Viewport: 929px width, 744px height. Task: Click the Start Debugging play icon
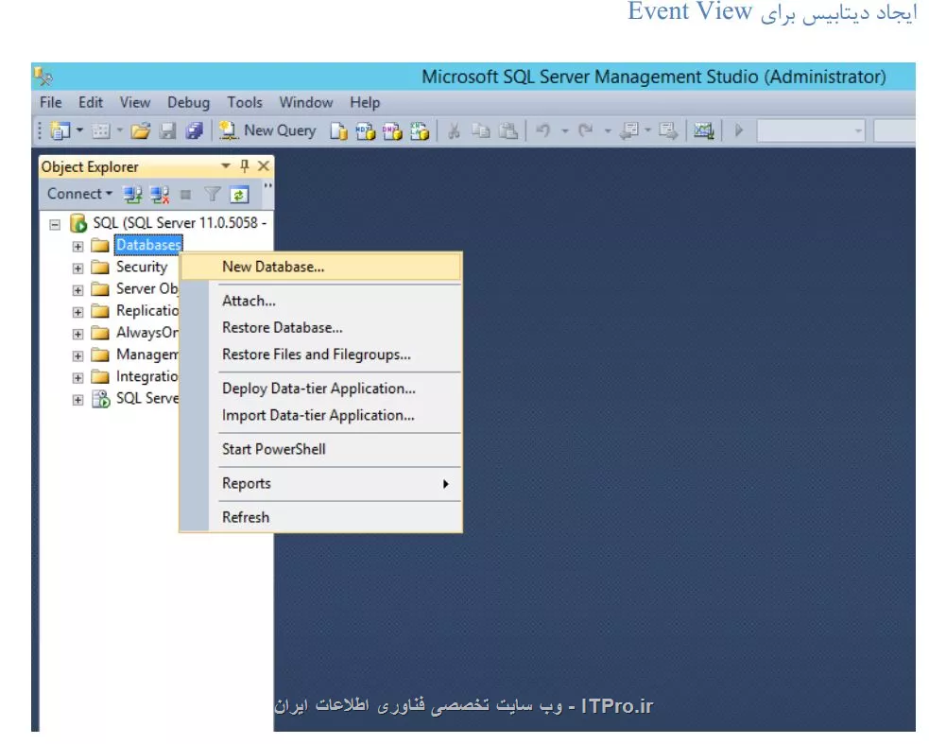(739, 130)
